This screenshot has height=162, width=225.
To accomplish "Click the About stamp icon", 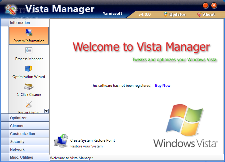I will coord(199,14).
